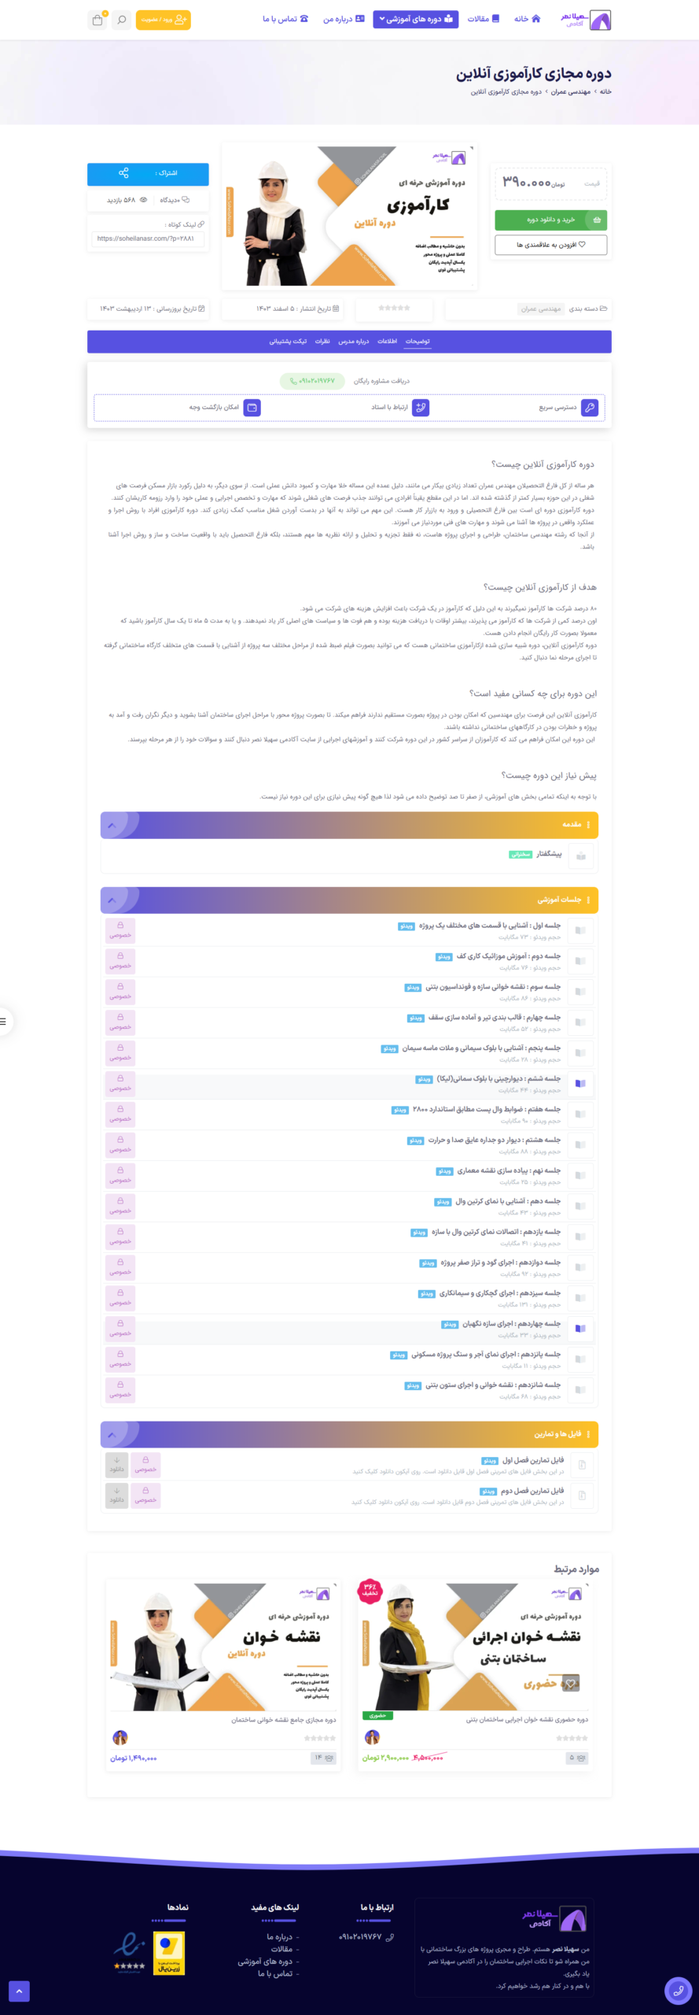Switch to the درباره مدرس tab
The width and height of the screenshot is (699, 2015).
[x=354, y=341]
